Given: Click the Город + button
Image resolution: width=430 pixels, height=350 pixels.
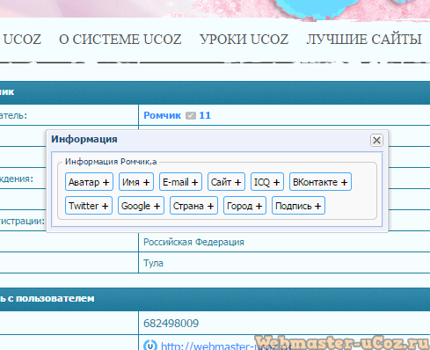Looking at the screenshot, I should coord(244,206).
